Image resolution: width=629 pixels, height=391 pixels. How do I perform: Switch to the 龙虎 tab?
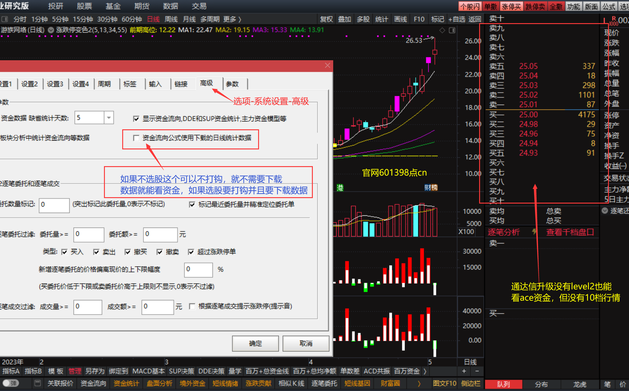[579, 384]
